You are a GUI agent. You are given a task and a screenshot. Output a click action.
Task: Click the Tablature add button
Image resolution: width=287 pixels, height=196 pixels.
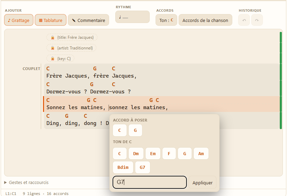51,20
